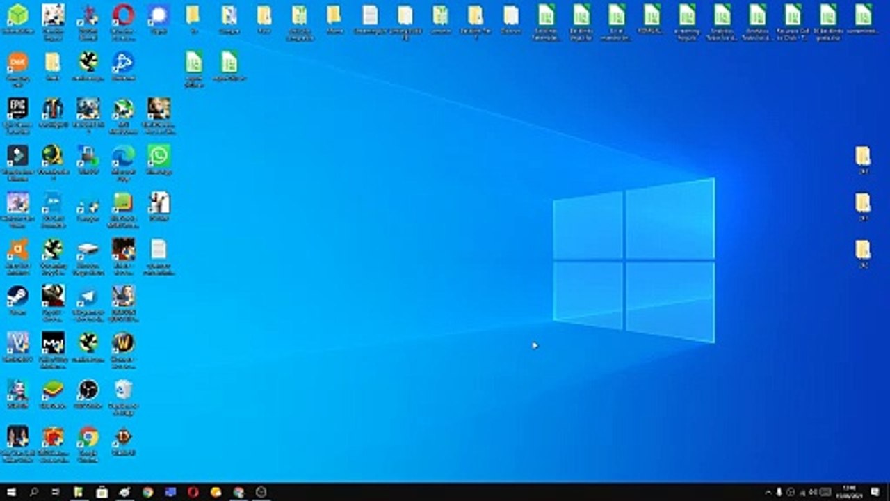Open the Microsoft Store taskbar icon
This screenshot has width=890, height=501.
(102, 492)
